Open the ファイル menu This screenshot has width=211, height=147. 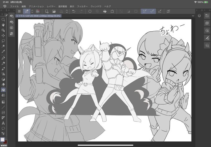14,6
